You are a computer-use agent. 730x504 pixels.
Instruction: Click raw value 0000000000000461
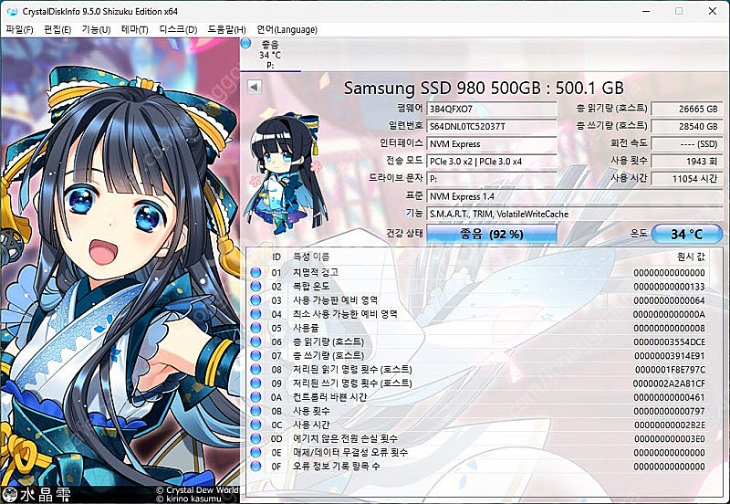click(669, 397)
